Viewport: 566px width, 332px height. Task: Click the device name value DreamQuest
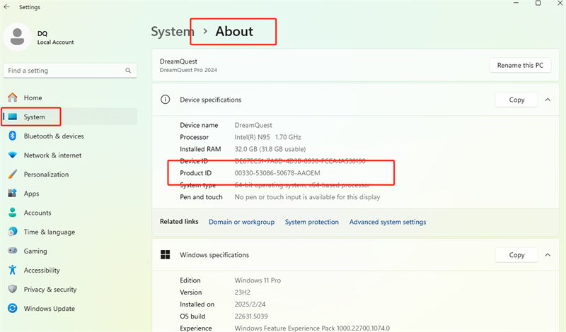coord(253,125)
